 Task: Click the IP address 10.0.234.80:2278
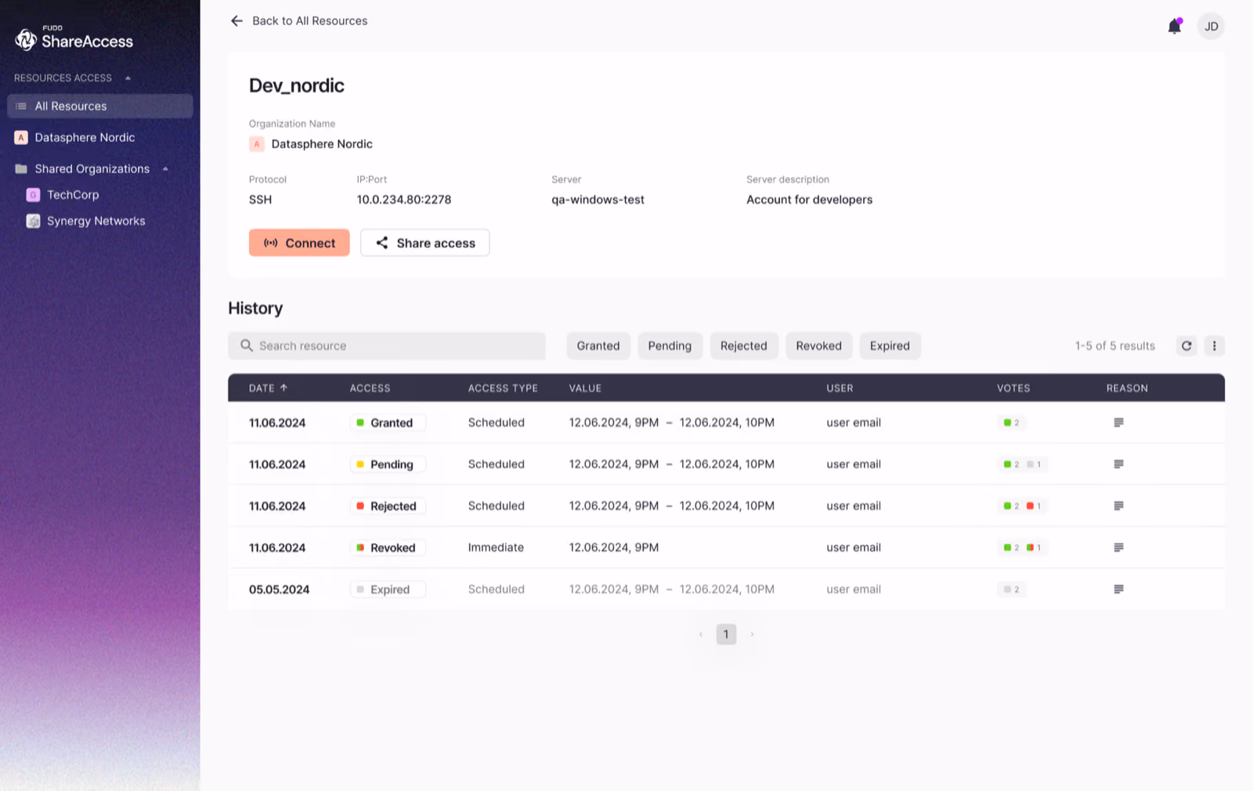(404, 200)
